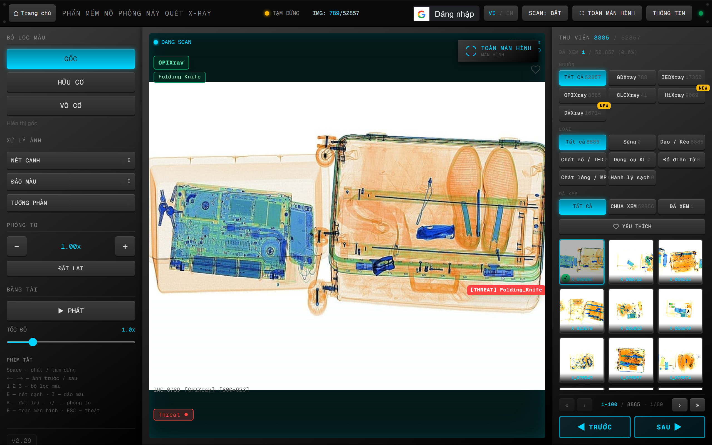The width and height of the screenshot is (712, 445).
Task: Filter source by OPIXray
Action: point(583,95)
